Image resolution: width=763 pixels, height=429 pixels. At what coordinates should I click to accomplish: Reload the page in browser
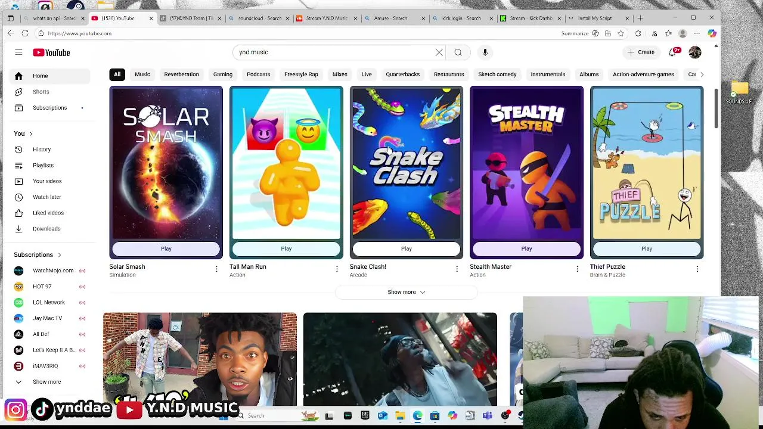point(25,33)
